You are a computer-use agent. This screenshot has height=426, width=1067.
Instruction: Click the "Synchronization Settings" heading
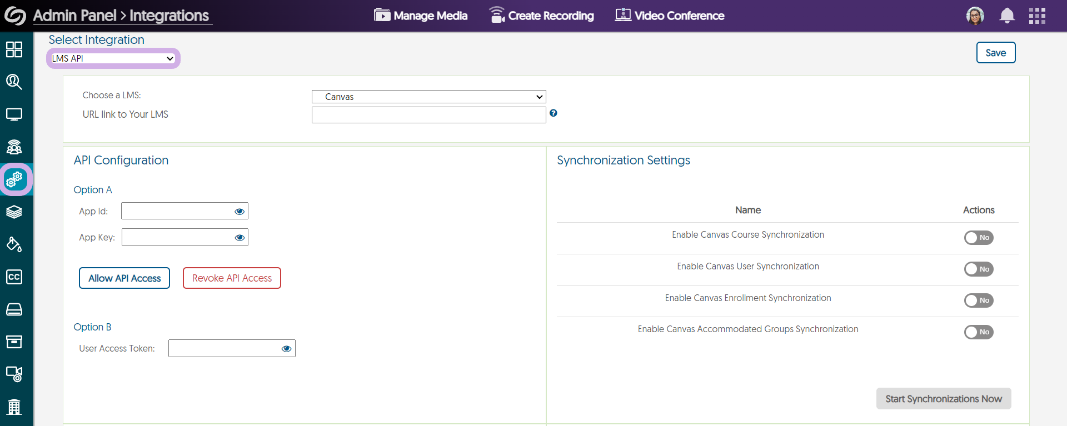click(x=624, y=161)
